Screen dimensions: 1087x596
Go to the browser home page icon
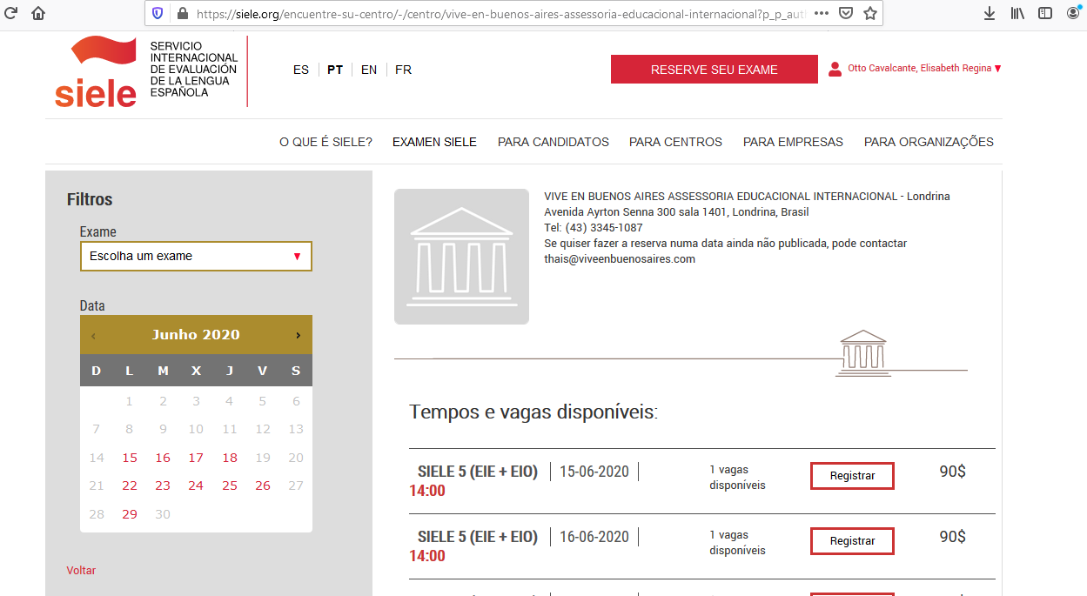[38, 13]
